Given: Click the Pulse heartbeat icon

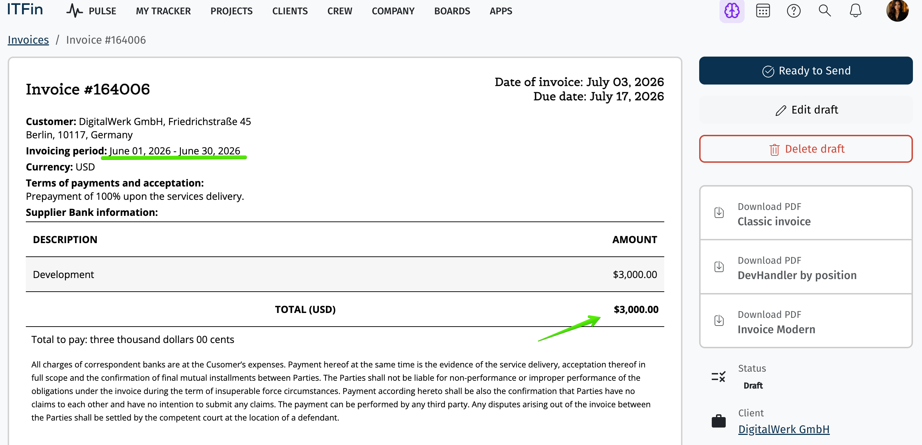Looking at the screenshot, I should tap(74, 11).
